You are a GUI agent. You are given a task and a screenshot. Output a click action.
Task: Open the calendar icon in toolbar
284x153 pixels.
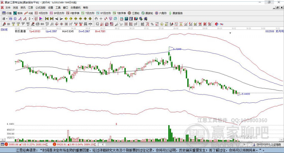pos(121,19)
